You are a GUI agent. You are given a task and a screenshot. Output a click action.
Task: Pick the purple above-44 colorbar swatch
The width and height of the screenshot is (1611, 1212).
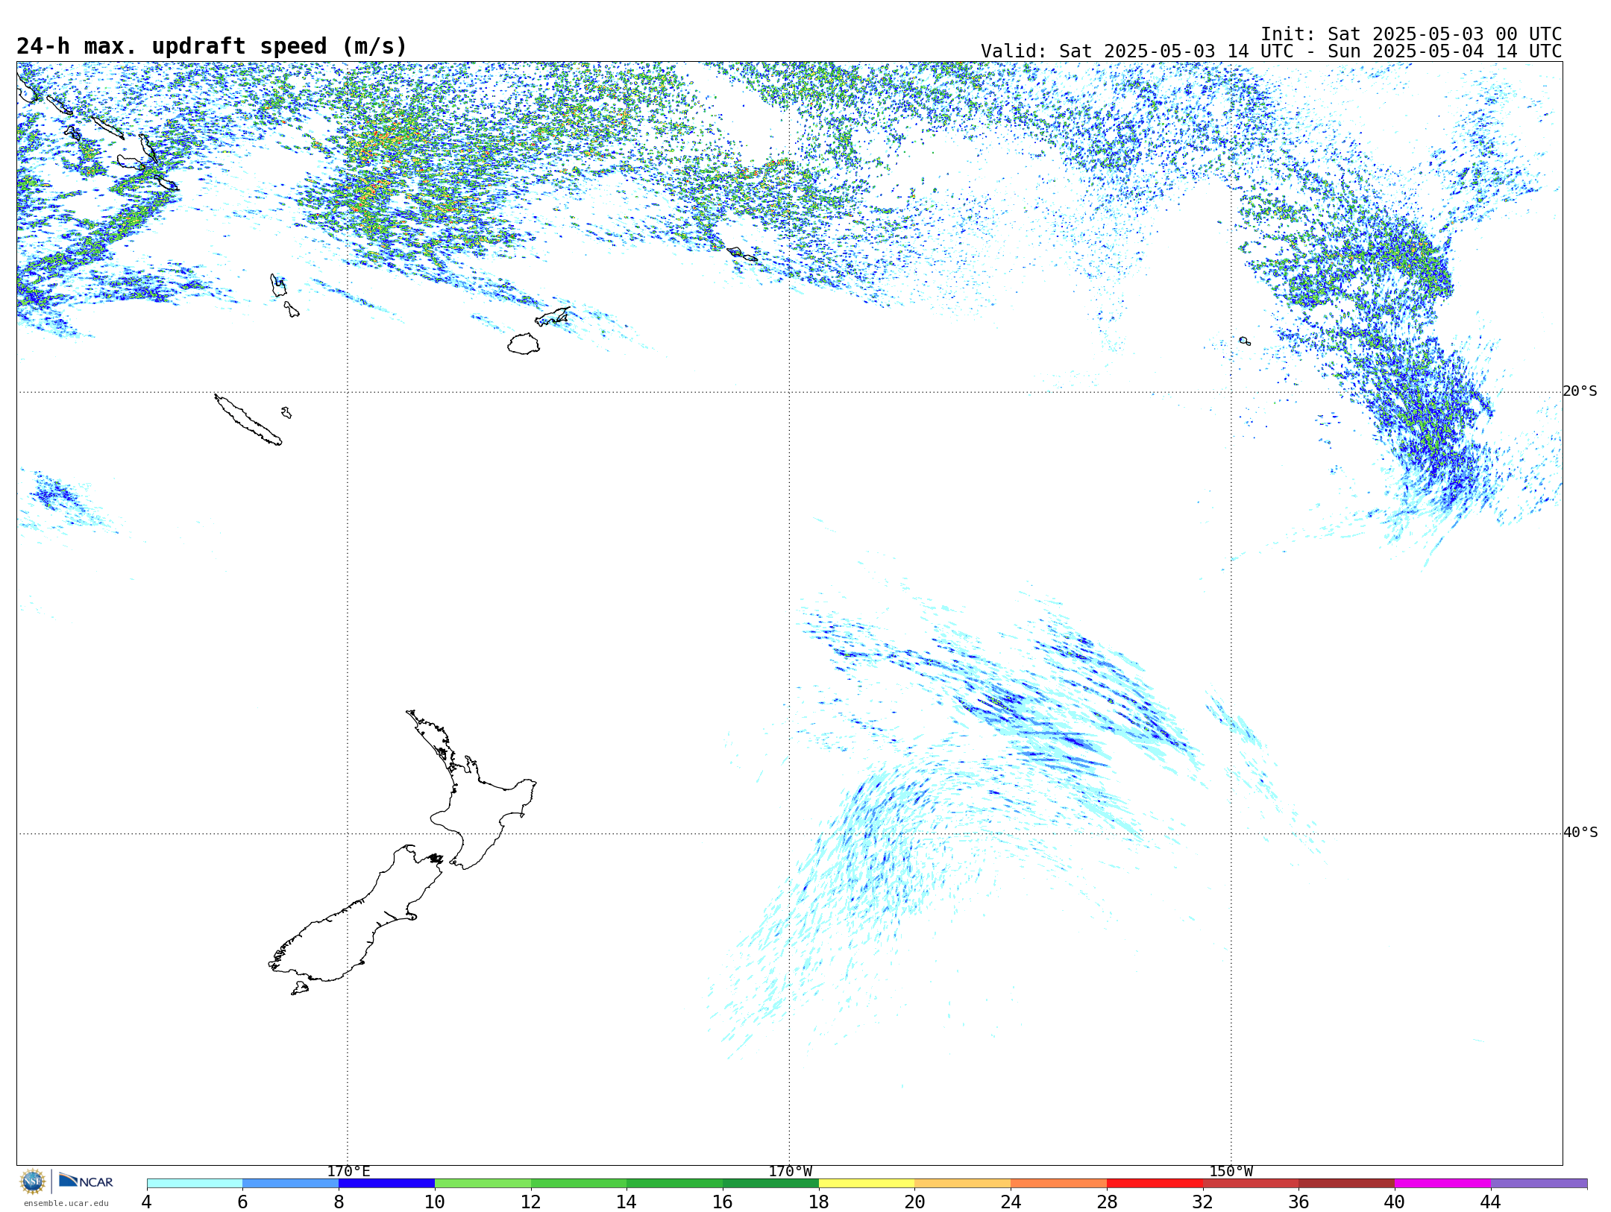(1539, 1183)
